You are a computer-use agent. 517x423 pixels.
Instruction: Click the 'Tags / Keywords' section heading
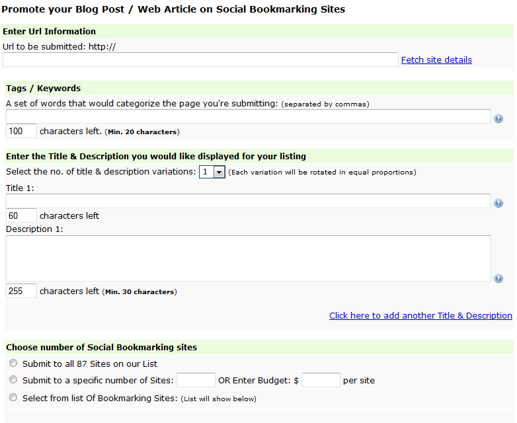[x=43, y=89]
